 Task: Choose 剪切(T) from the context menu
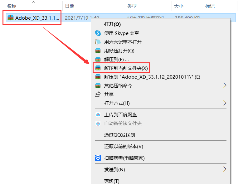(x=112, y=181)
